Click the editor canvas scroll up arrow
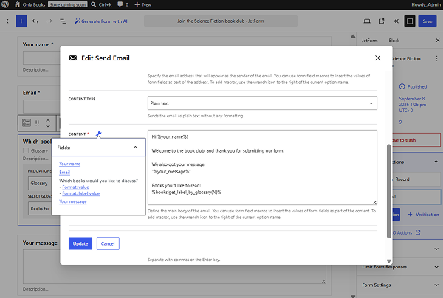The width and height of the screenshot is (443, 298). tap(353, 36)
